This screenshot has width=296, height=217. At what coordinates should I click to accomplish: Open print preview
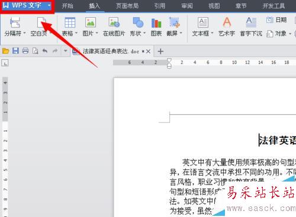click(36, 51)
